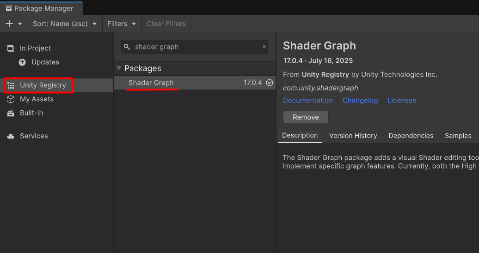This screenshot has width=479, height=253.
Task: Click the installed checkmark icon on Shader Graph
Action: coord(270,83)
